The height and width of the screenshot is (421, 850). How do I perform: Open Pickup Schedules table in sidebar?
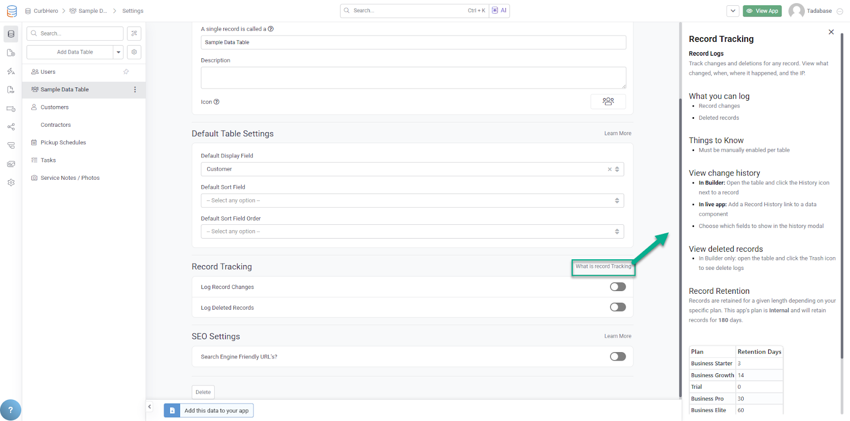63,143
